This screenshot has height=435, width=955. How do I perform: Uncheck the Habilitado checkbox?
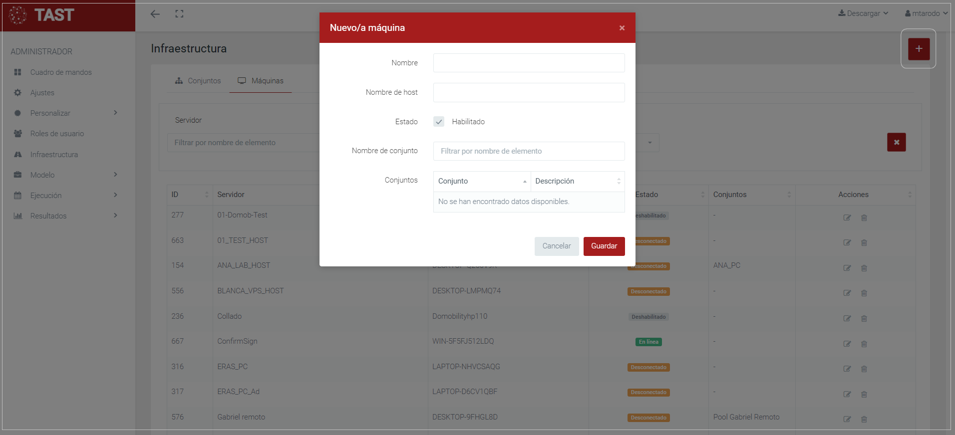pos(439,122)
